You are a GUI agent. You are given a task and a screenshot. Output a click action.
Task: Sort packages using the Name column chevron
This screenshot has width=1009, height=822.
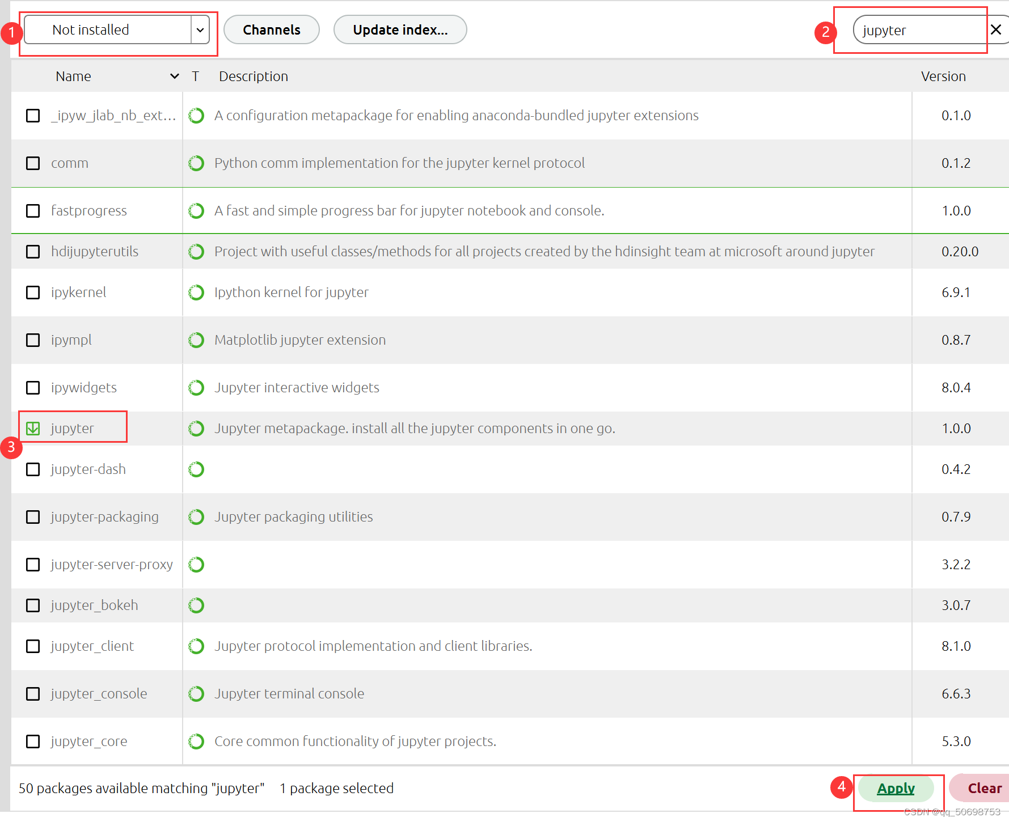tap(175, 77)
